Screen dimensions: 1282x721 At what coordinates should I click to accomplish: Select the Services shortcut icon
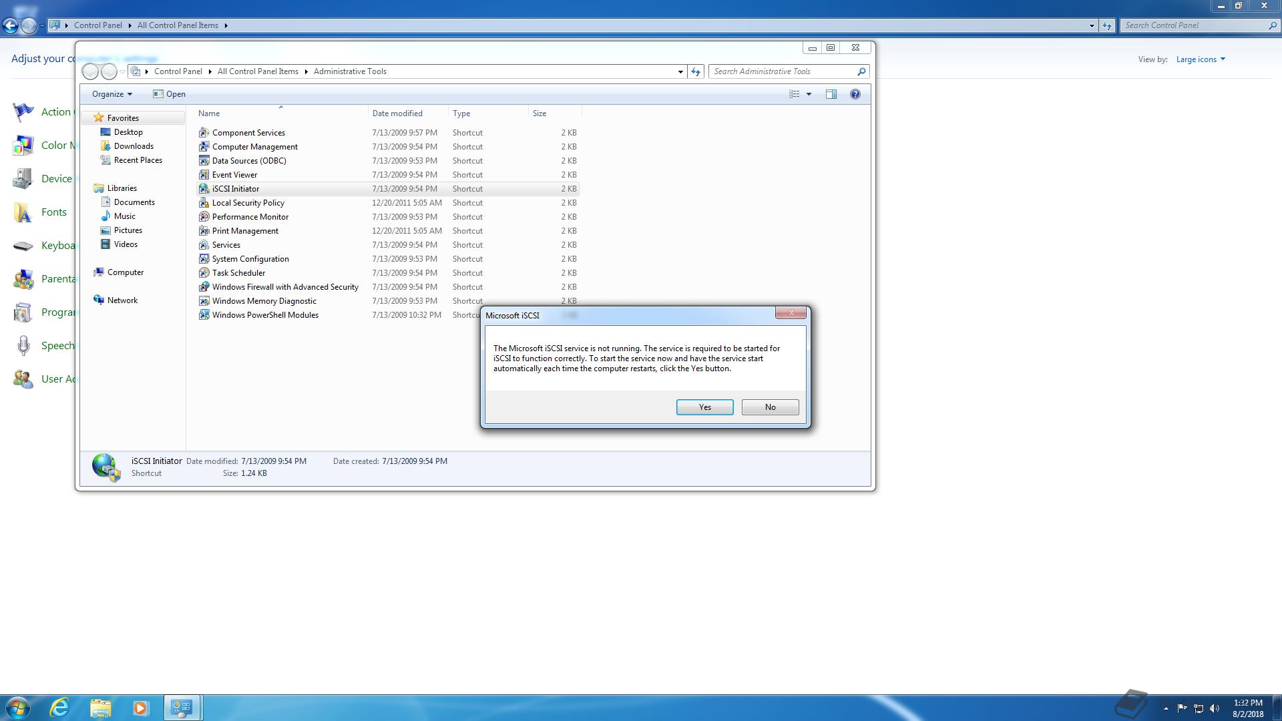pyautogui.click(x=204, y=245)
